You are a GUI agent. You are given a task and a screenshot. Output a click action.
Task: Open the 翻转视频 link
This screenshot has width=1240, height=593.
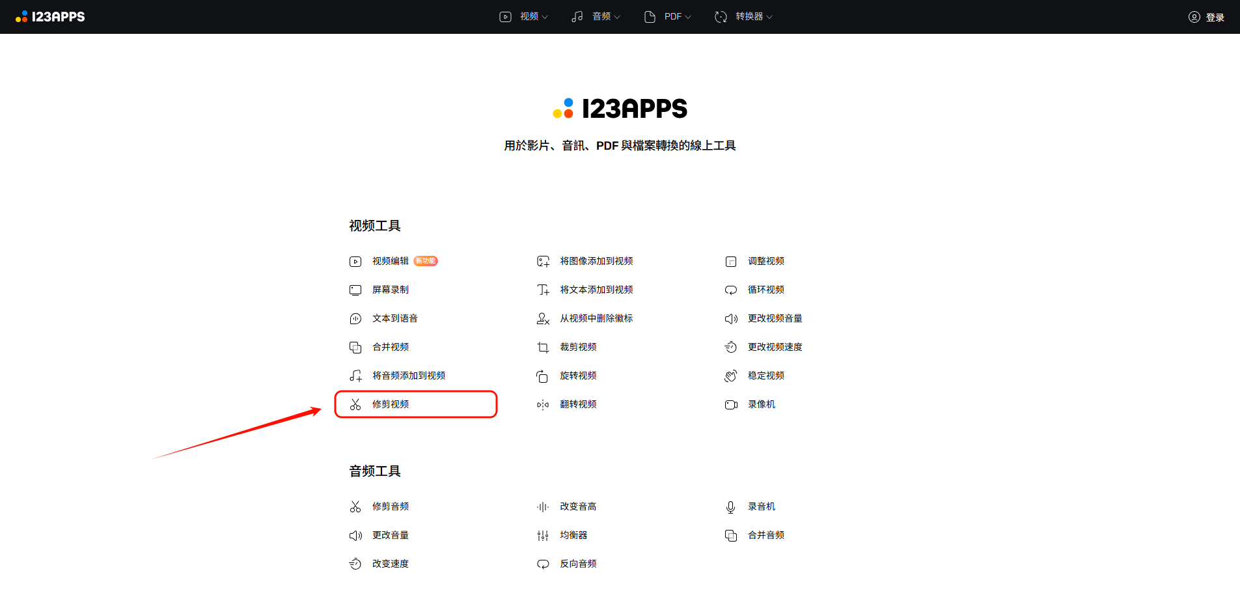coord(578,404)
